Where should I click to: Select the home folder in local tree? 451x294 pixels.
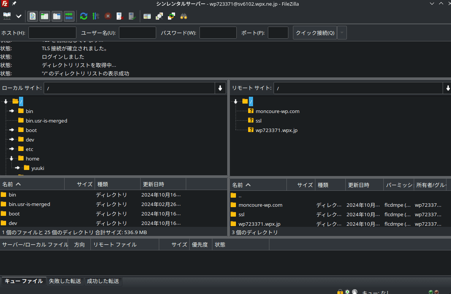33,159
